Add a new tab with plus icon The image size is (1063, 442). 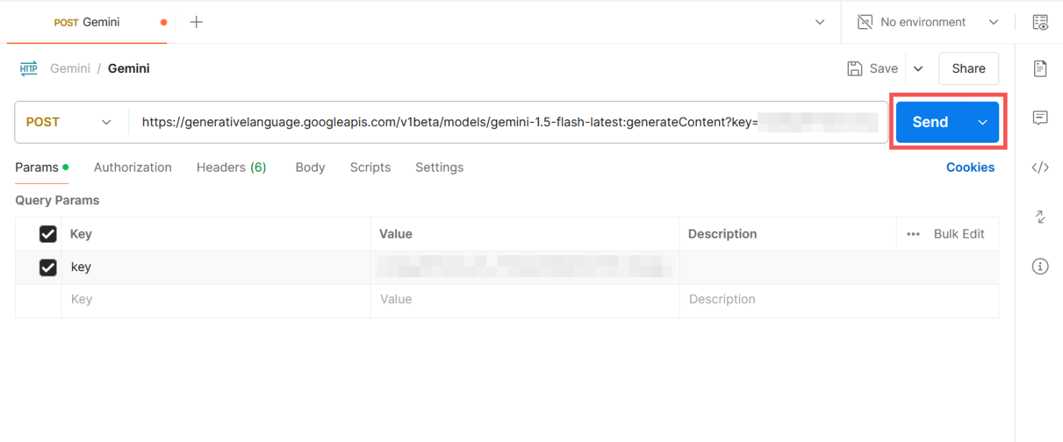[x=196, y=22]
